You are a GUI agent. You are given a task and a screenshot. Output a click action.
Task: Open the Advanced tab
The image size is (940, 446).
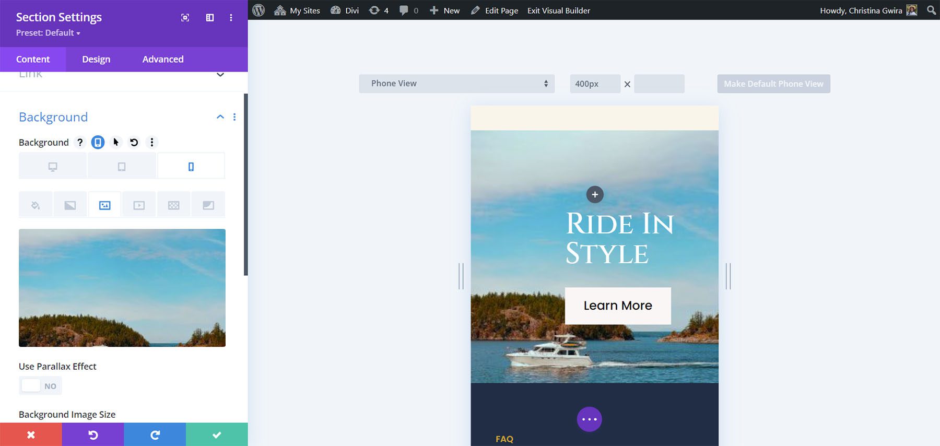tap(162, 60)
